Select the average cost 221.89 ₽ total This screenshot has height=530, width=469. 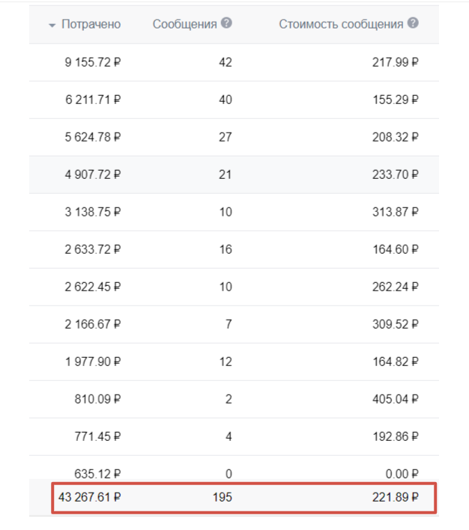[x=395, y=496]
